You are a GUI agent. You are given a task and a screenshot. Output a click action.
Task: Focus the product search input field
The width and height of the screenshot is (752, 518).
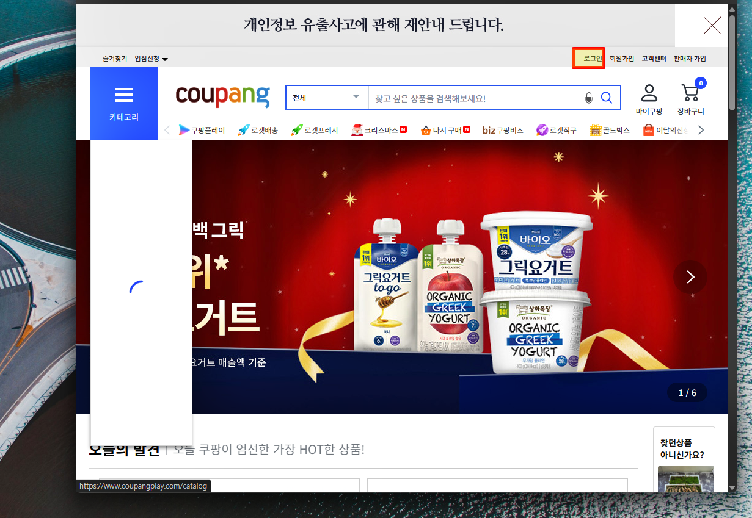pyautogui.click(x=476, y=98)
